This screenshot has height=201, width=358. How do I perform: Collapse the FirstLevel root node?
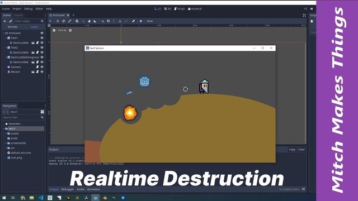4,33
